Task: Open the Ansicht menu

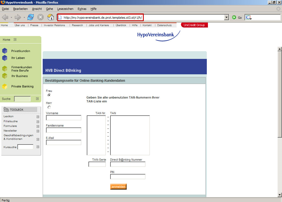Action: [37, 9]
